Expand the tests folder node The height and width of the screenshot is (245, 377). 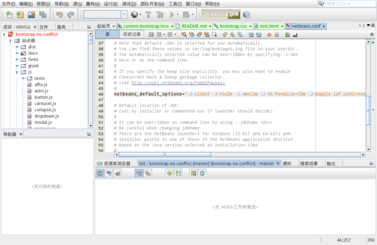pos(23,79)
